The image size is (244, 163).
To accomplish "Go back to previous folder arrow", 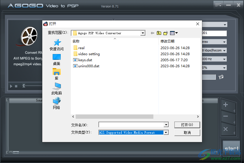I will click(x=152, y=33).
